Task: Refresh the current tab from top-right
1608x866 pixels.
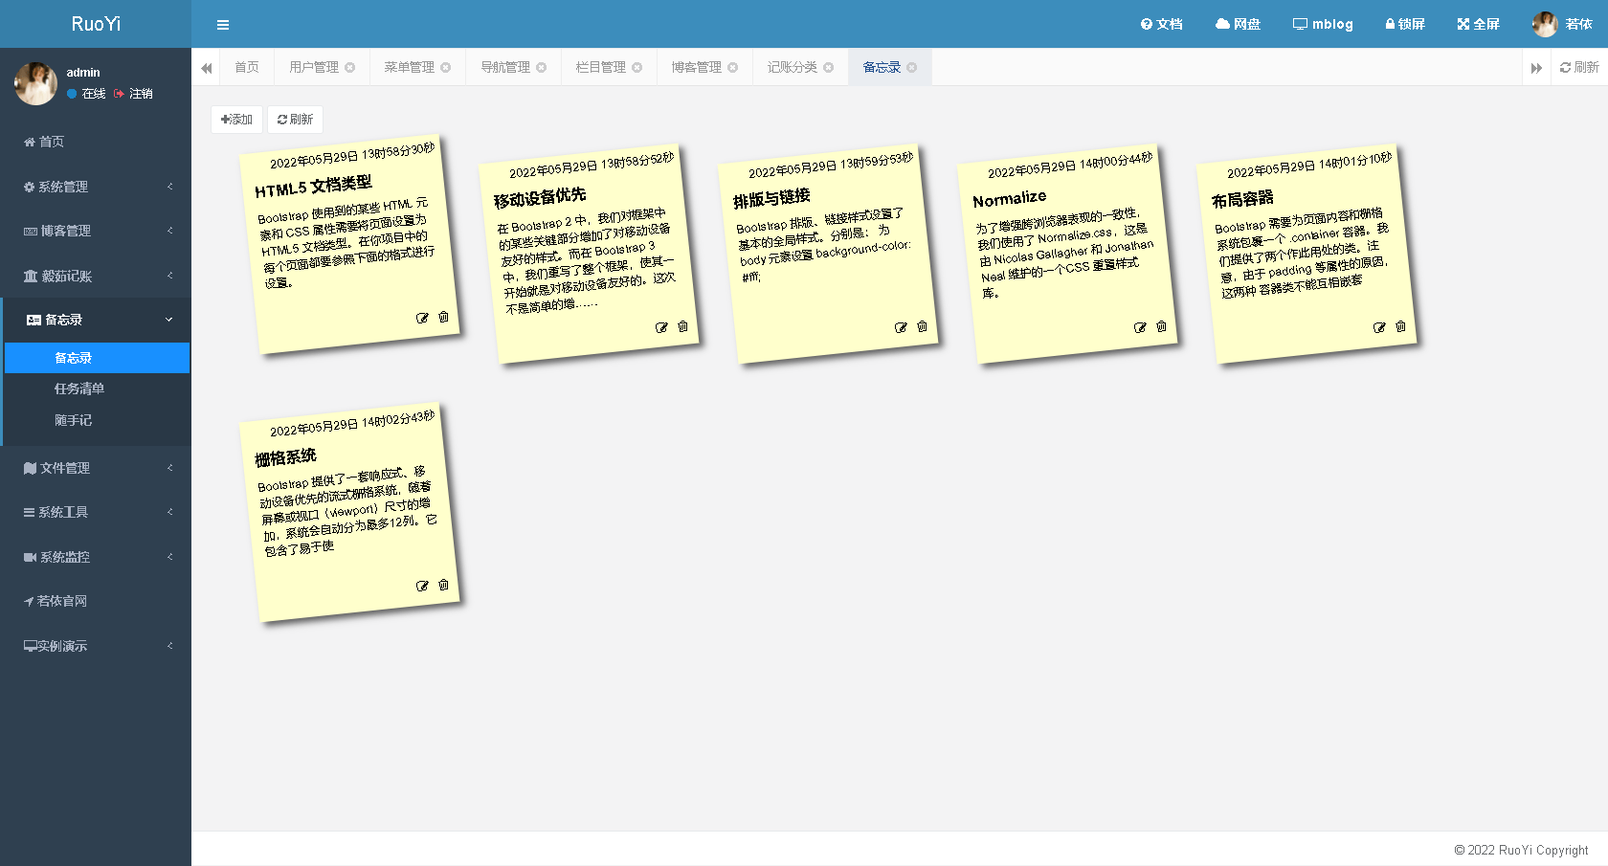Action: pyautogui.click(x=1579, y=67)
